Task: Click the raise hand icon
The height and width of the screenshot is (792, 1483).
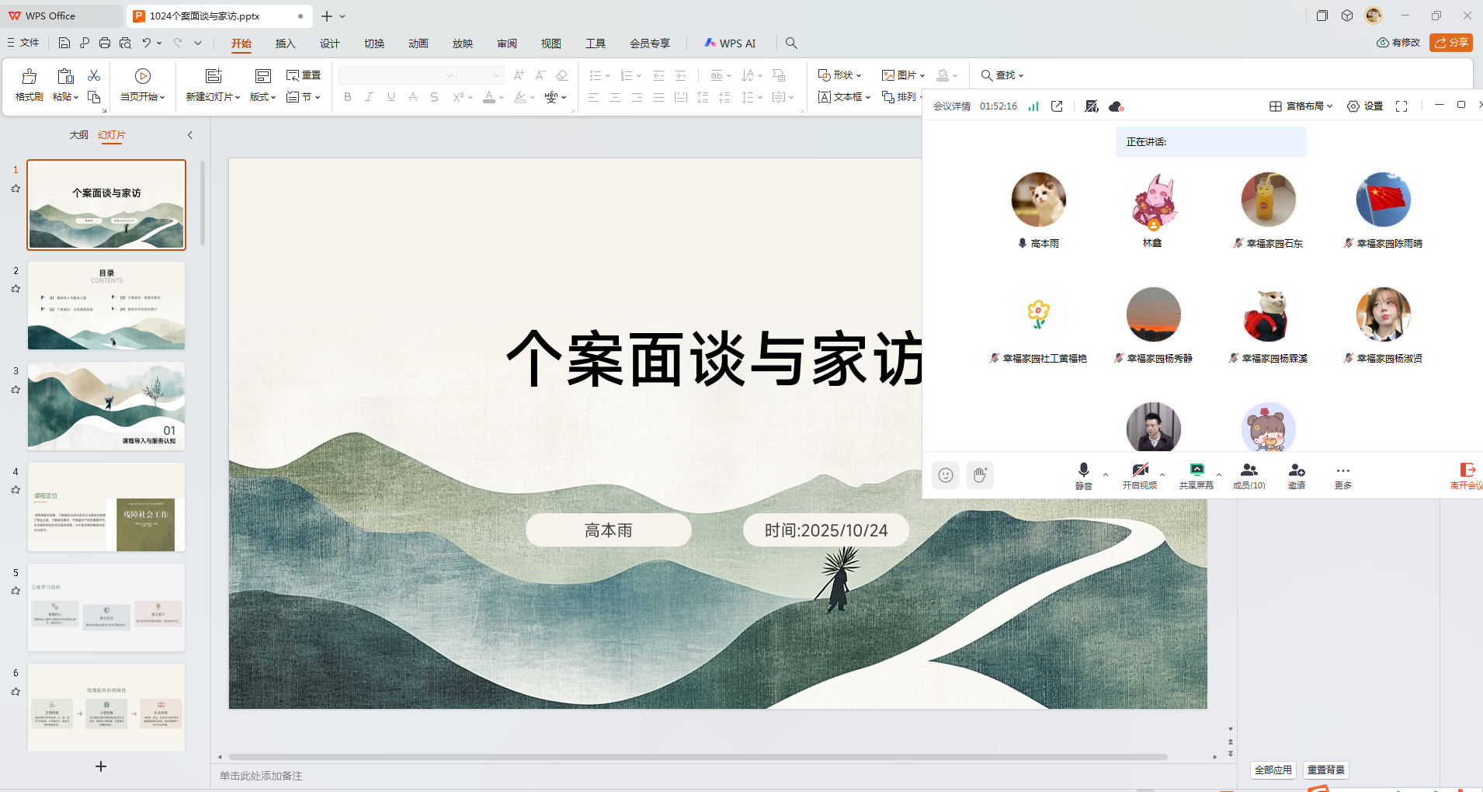Action: click(980, 475)
